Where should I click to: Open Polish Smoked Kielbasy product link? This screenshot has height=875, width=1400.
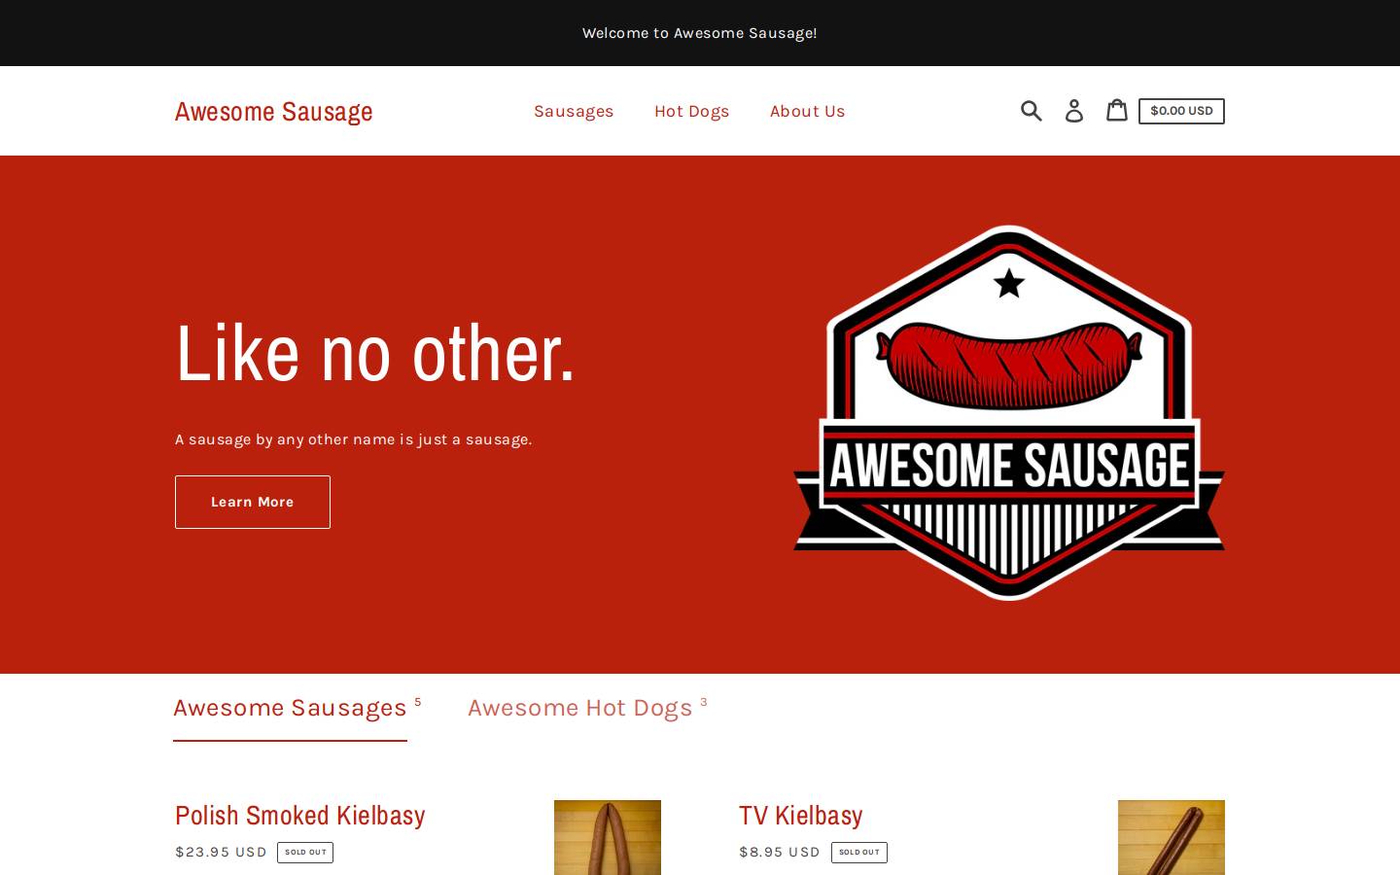tap(300, 815)
